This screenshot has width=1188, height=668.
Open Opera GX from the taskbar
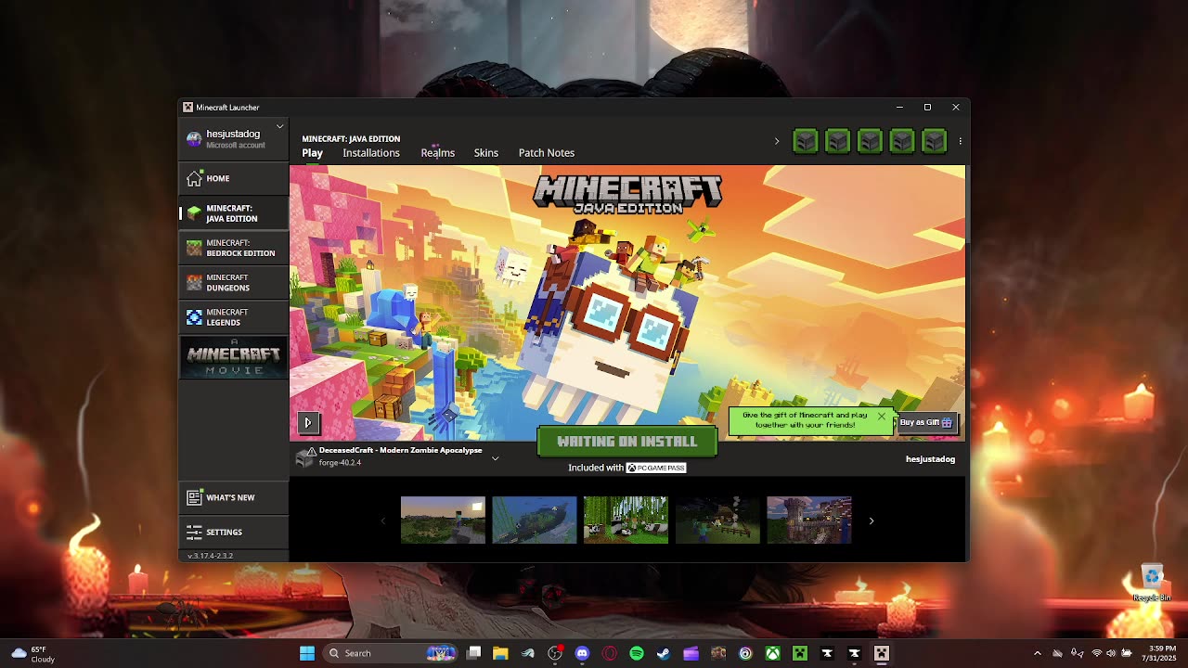tap(610, 653)
